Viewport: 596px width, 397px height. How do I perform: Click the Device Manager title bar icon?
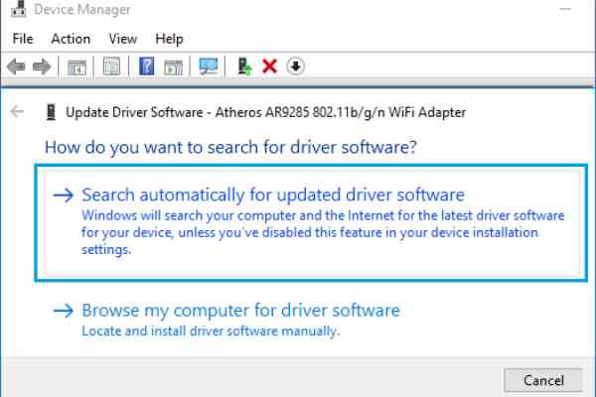pyautogui.click(x=18, y=9)
